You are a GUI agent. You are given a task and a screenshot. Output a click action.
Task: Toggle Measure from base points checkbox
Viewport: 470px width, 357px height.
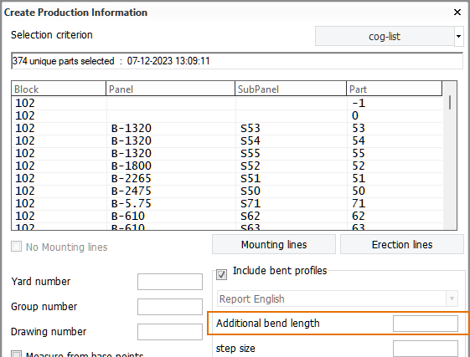[x=16, y=354]
